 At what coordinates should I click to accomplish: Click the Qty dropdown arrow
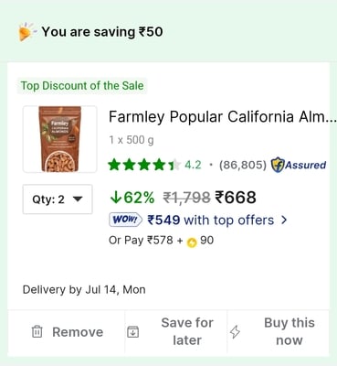pyautogui.click(x=79, y=199)
